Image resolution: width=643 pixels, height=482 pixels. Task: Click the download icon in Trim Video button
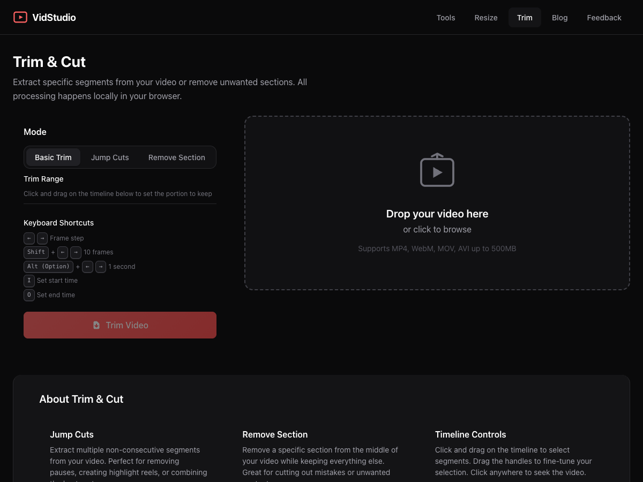[96, 325]
